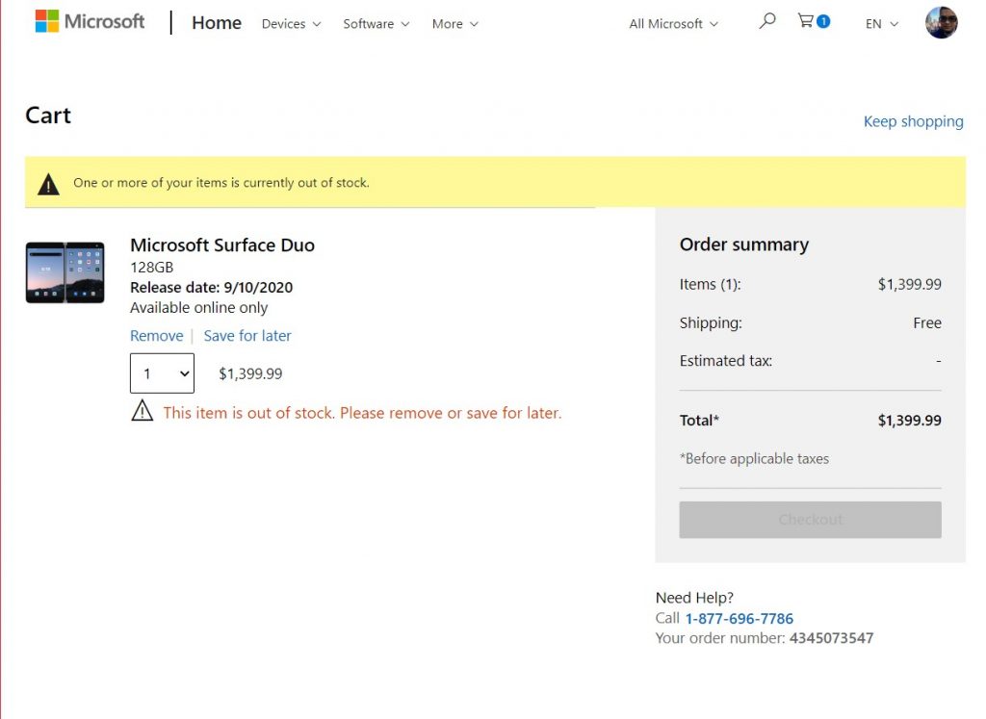
Task: Open the Microsoft Surface Duo product title
Action: point(222,245)
